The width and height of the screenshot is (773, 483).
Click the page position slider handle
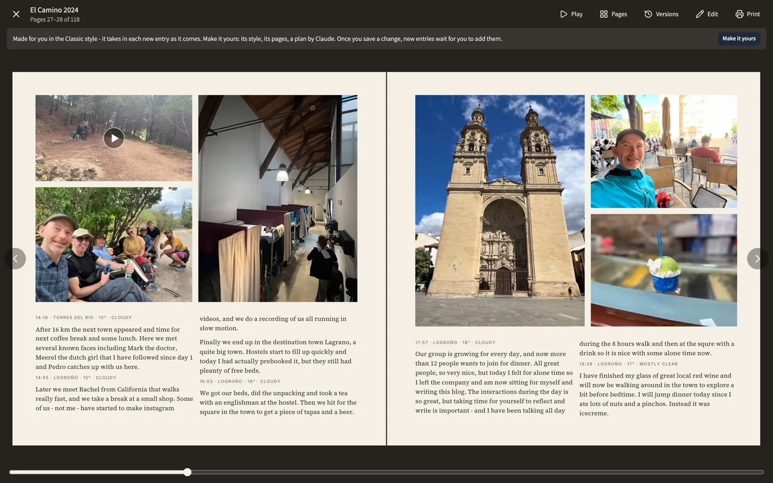coord(187,472)
